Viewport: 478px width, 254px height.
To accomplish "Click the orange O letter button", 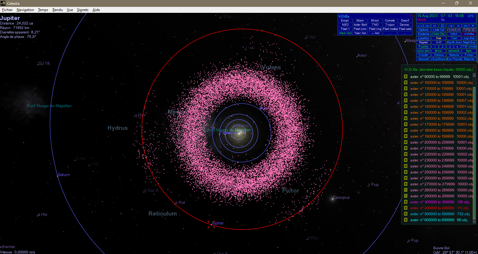I will [x=449, y=30].
